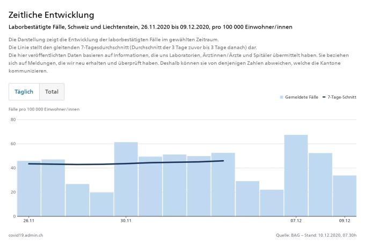
Task: Switch to the Täglich tab
Action: point(24,92)
